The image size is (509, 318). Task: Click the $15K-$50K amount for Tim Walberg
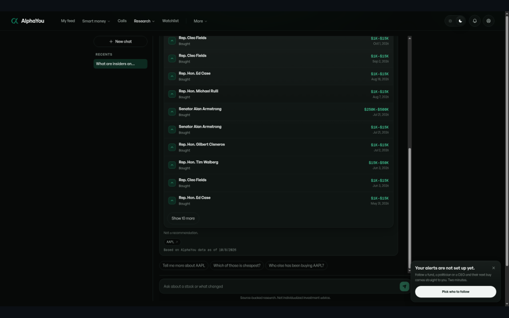tap(379, 163)
